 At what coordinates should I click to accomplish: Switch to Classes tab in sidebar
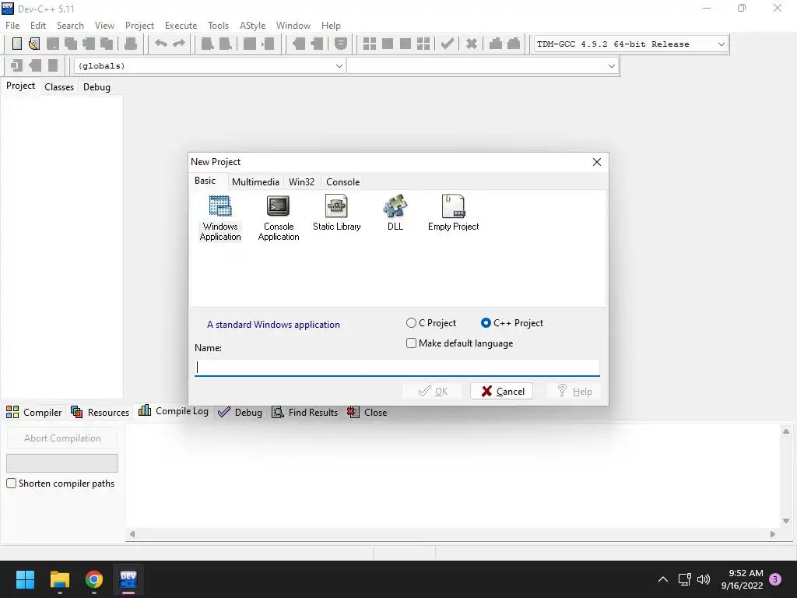click(59, 87)
